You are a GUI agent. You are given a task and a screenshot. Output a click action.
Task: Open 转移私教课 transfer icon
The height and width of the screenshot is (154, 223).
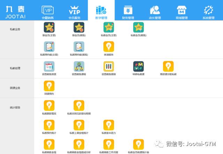(139, 67)
